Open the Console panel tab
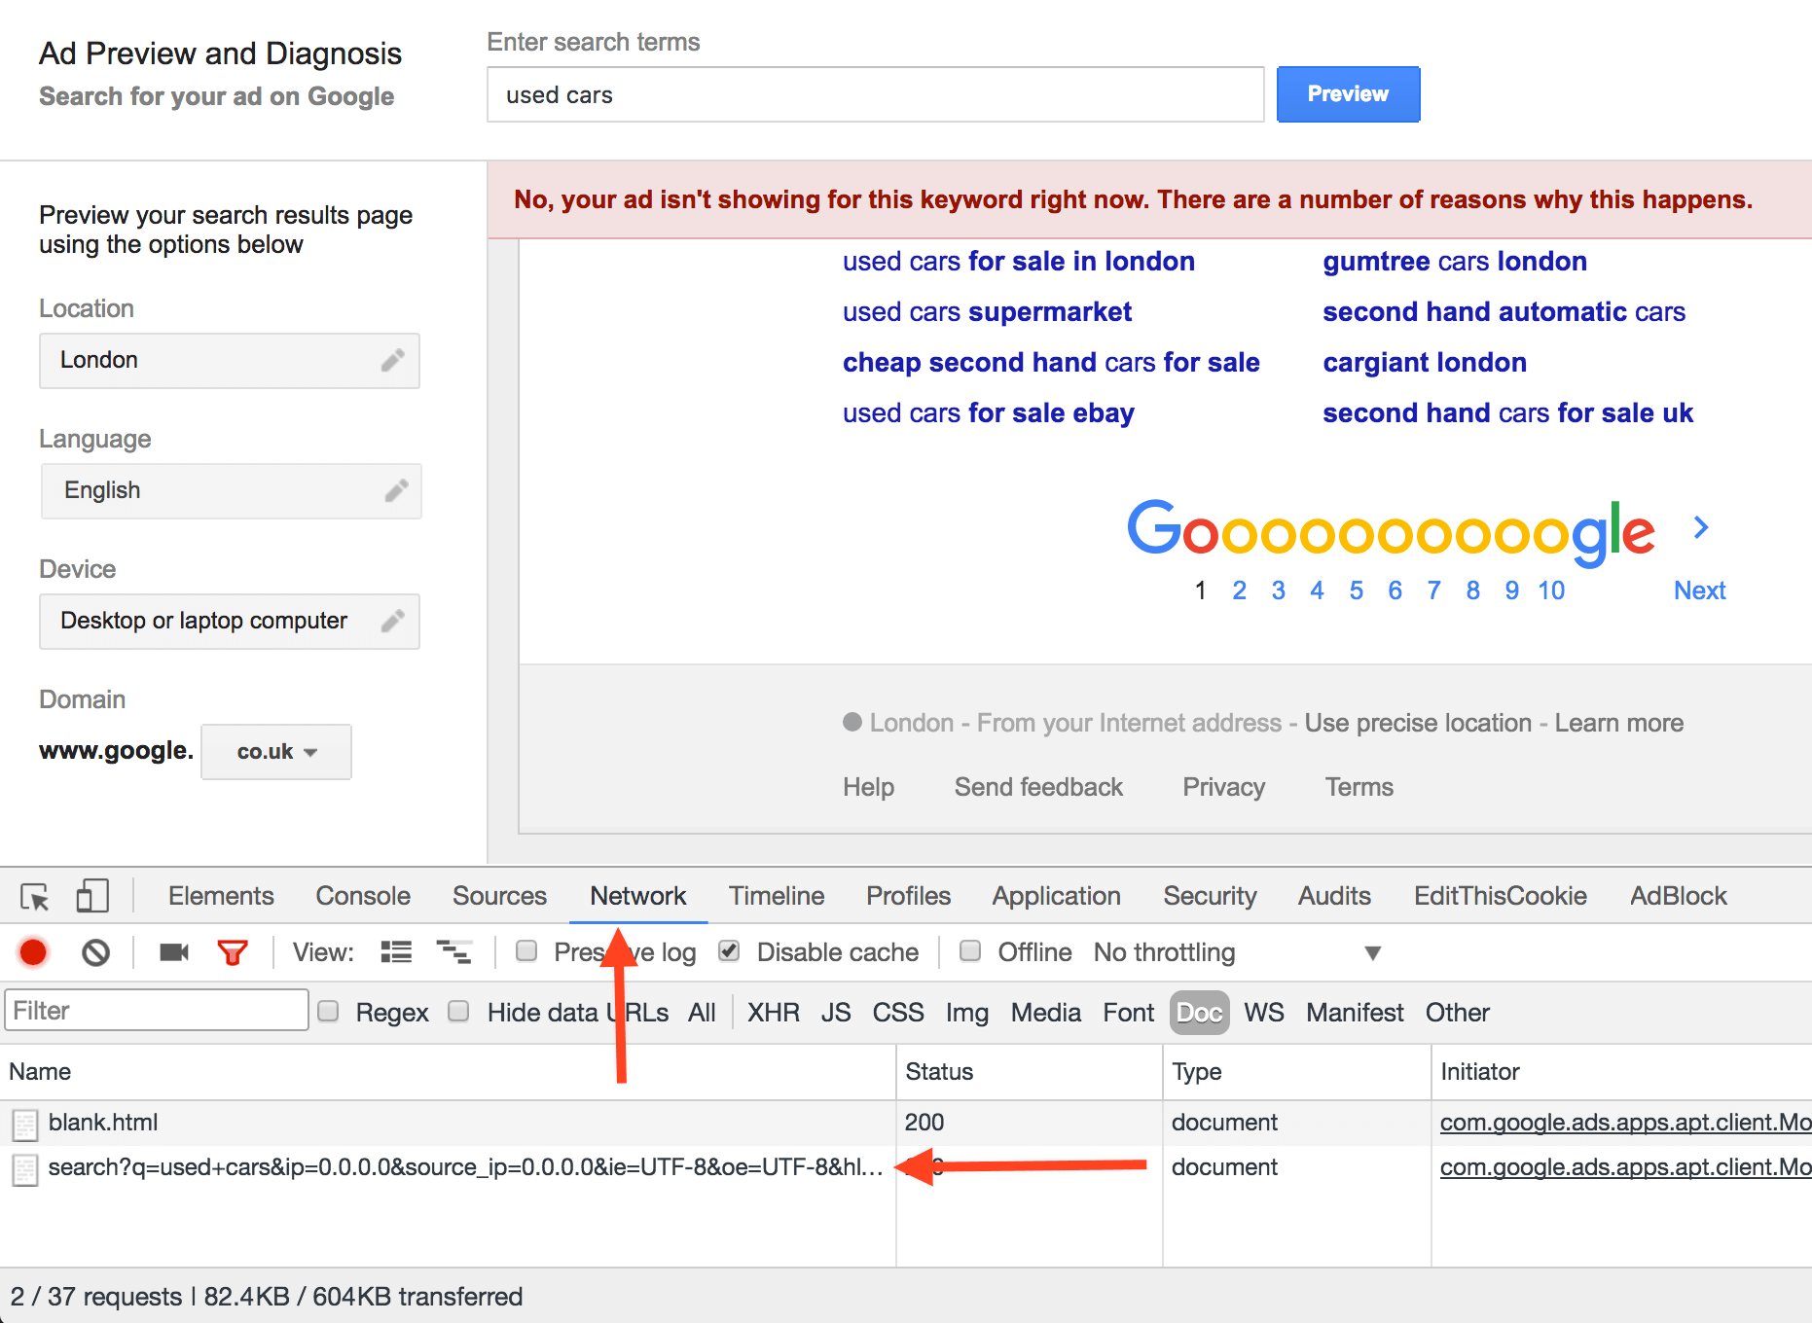Viewport: 1812px width, 1323px height. click(363, 896)
